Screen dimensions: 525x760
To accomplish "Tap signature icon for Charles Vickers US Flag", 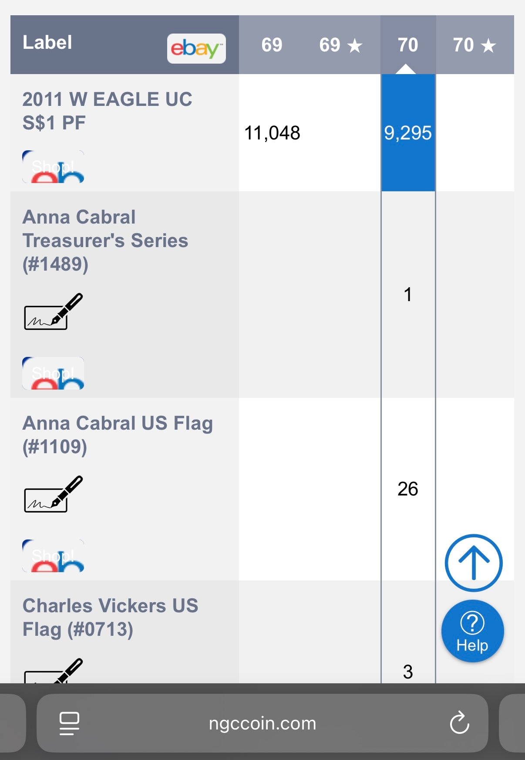I will [53, 672].
